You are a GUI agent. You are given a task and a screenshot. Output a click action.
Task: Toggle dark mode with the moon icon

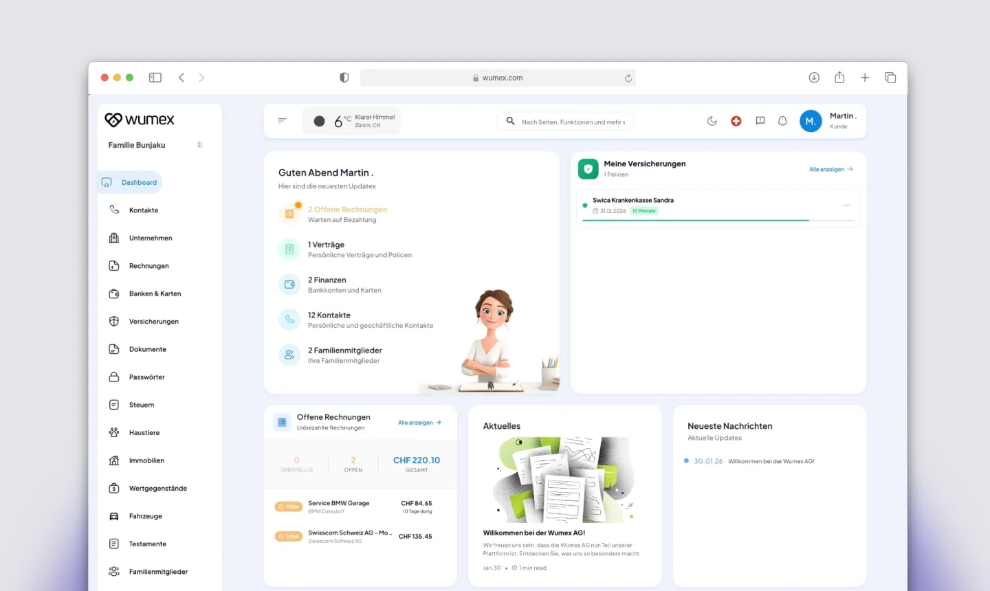pos(712,121)
